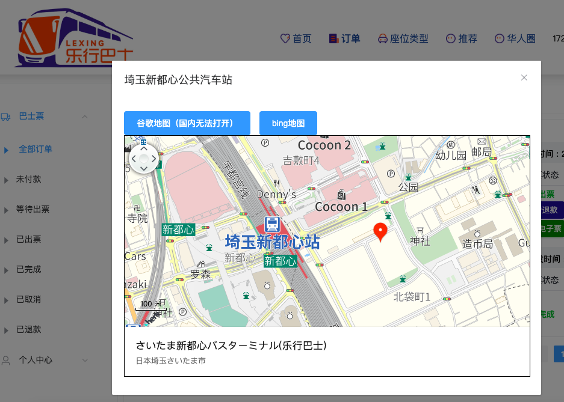
Task: Open 订单 in the top navigation
Action: coord(345,38)
